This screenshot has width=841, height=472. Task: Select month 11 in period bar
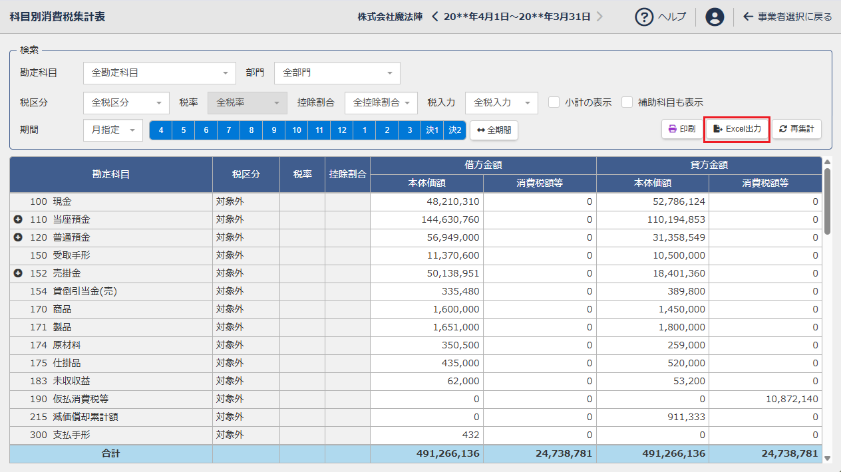[319, 130]
